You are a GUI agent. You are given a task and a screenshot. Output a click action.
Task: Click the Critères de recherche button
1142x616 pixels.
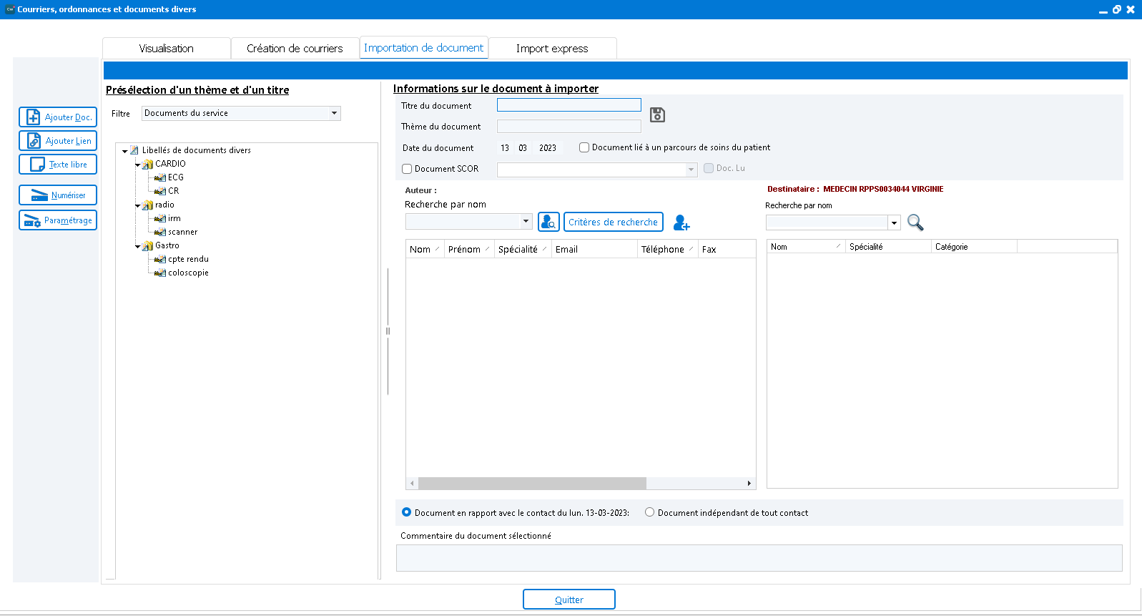point(613,223)
